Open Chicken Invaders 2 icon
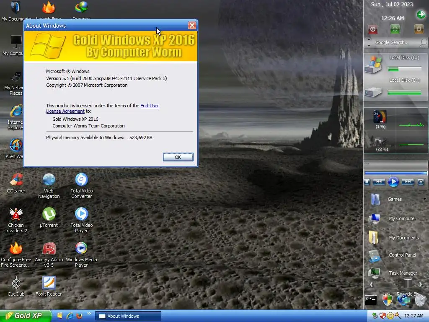Image resolution: width=429 pixels, height=322 pixels. 16,221
